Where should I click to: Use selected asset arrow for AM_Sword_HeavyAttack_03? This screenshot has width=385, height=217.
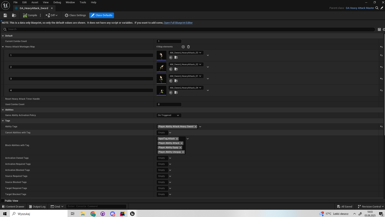click(171, 57)
